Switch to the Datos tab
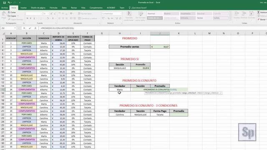The image size is (267, 150). point(64,7)
